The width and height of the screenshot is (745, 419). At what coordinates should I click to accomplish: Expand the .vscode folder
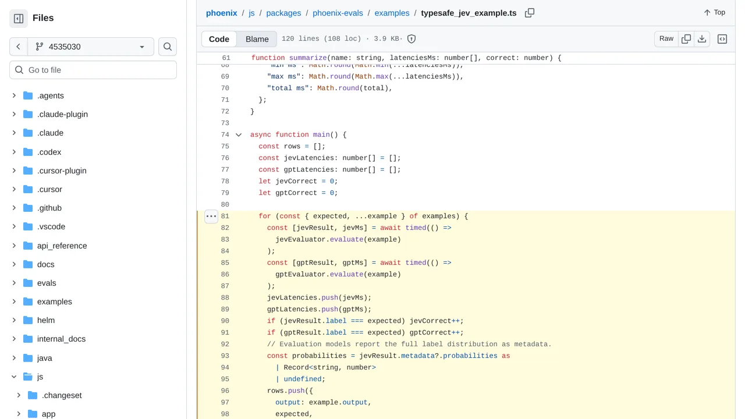(x=14, y=226)
